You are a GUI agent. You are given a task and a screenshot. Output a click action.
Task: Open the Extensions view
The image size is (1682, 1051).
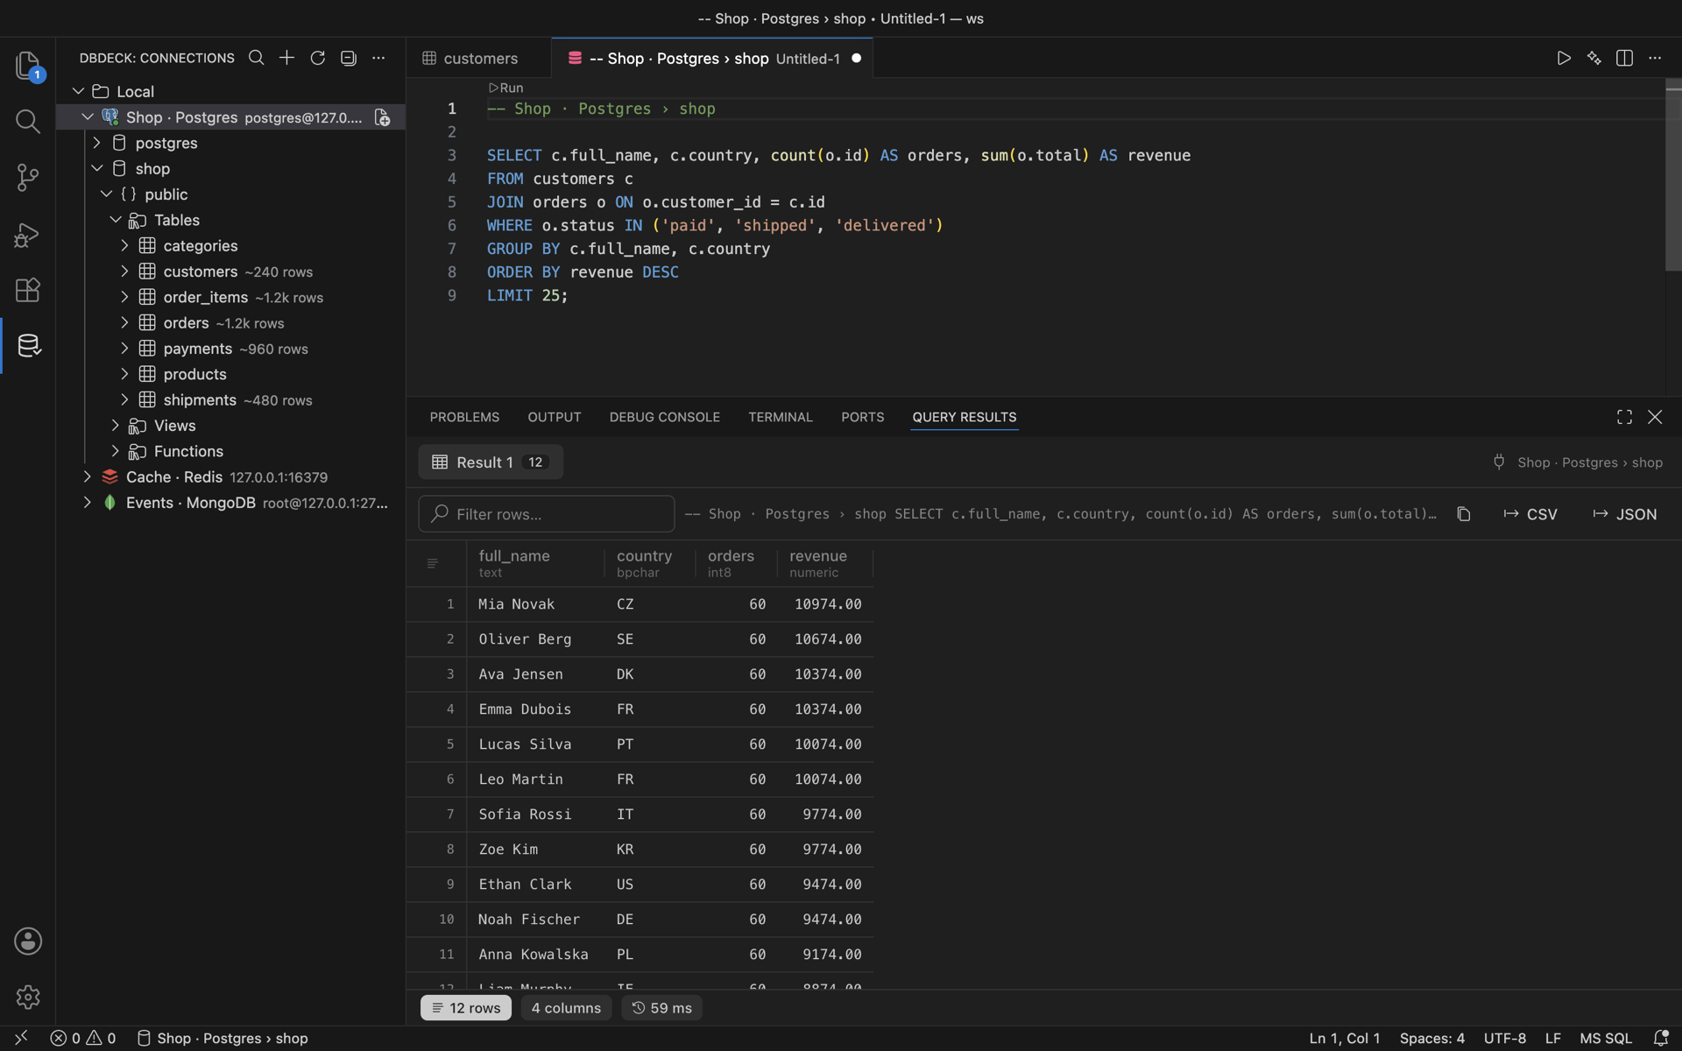28,290
